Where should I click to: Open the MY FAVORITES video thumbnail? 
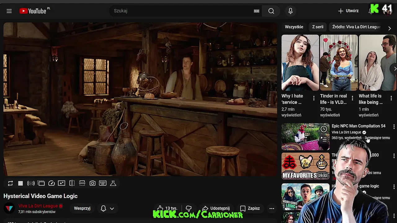pyautogui.click(x=306, y=166)
